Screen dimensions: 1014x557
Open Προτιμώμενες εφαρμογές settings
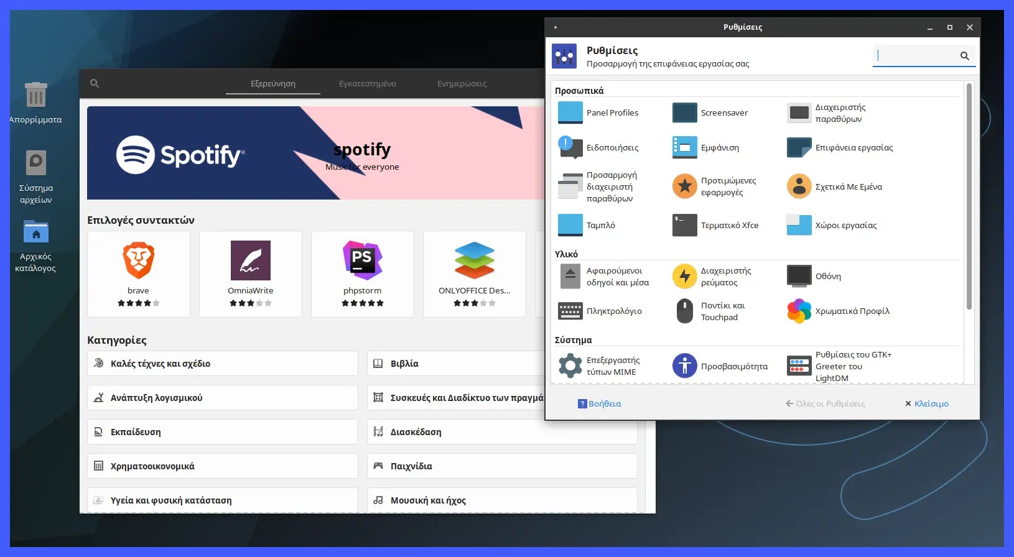point(714,186)
